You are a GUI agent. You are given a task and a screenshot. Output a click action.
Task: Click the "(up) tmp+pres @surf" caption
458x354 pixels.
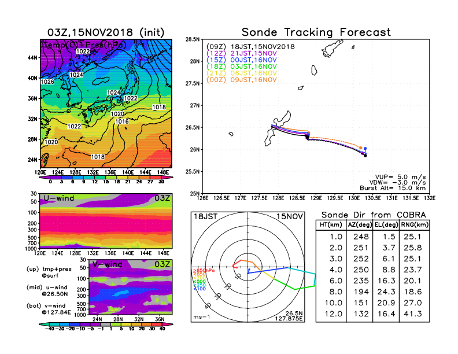pyautogui.click(x=49, y=272)
